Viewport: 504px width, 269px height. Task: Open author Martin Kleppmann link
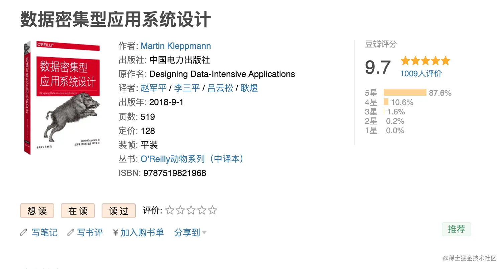point(176,46)
